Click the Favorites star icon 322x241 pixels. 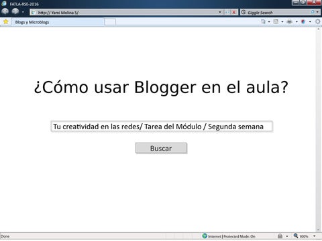[6, 21]
